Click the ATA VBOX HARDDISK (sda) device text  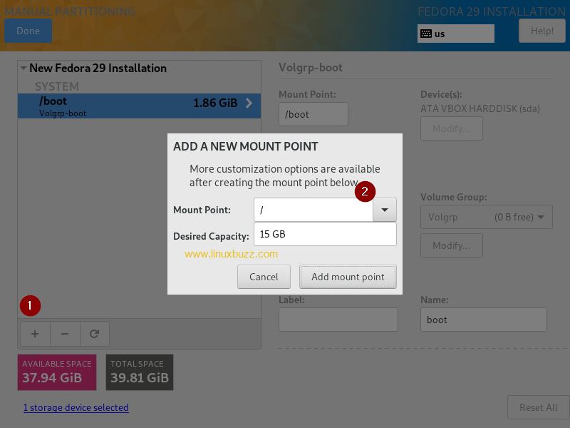point(480,108)
